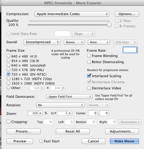Click the Left cropping field
This screenshot has width=144, height=149.
point(69,122)
